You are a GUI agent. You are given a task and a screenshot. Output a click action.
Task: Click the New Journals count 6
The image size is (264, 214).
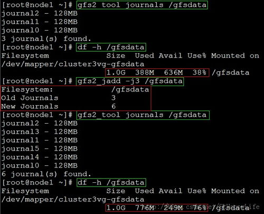coord(114,106)
